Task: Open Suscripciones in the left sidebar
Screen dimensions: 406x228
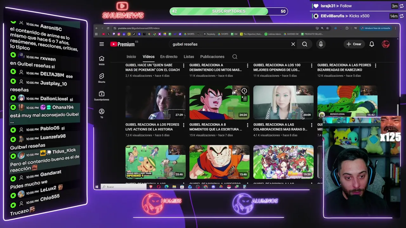Action: tap(101, 96)
